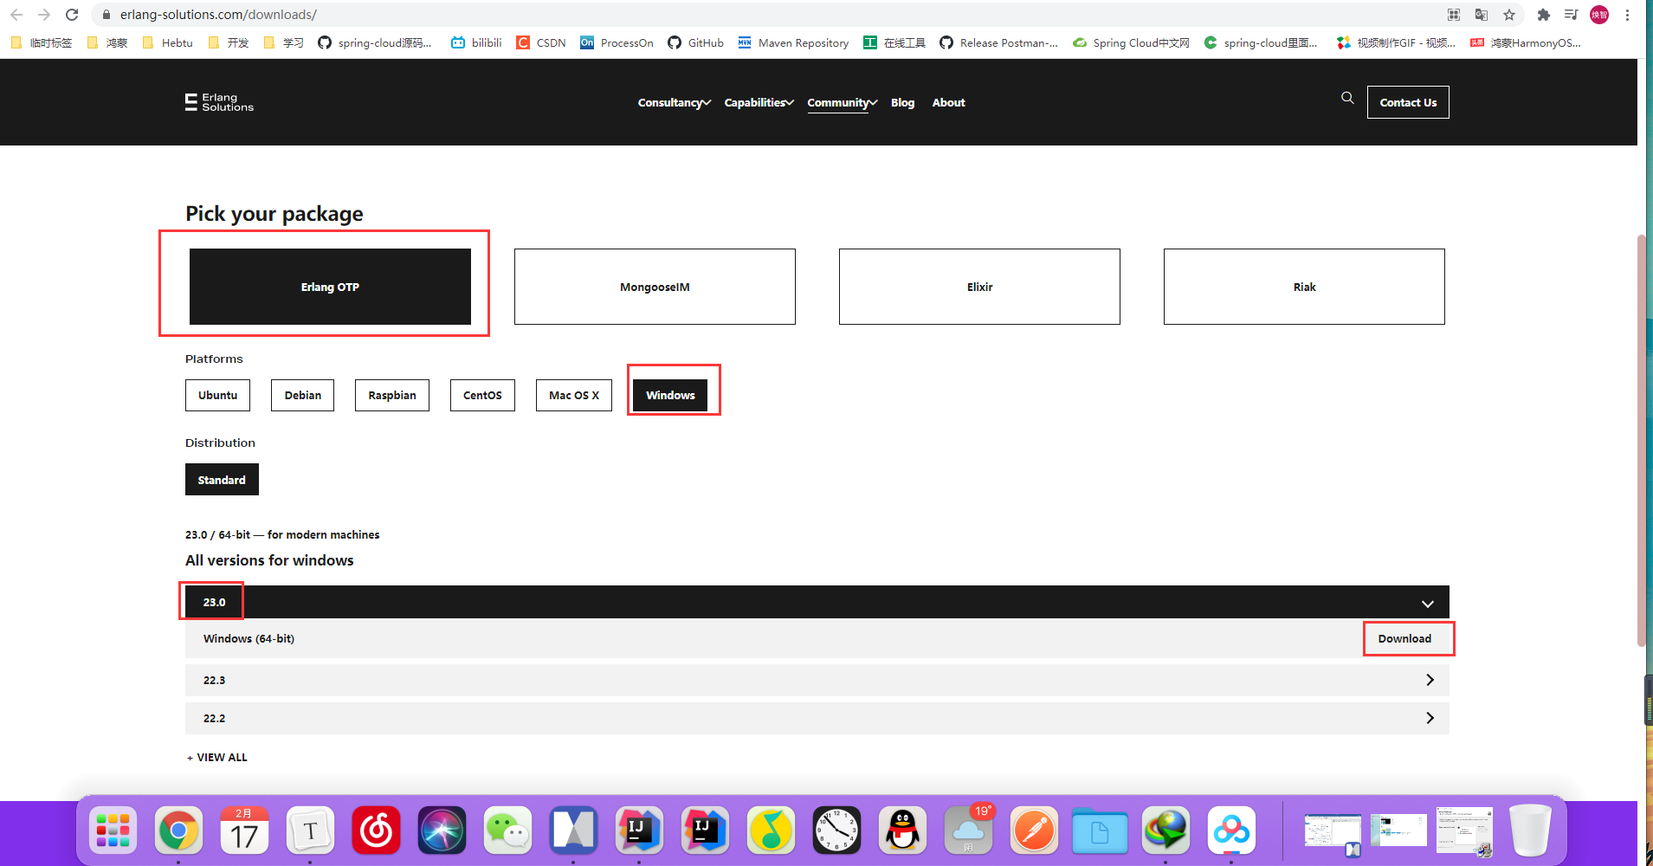Open QQ penguin icon in dock
The image size is (1653, 866).
(x=902, y=831)
